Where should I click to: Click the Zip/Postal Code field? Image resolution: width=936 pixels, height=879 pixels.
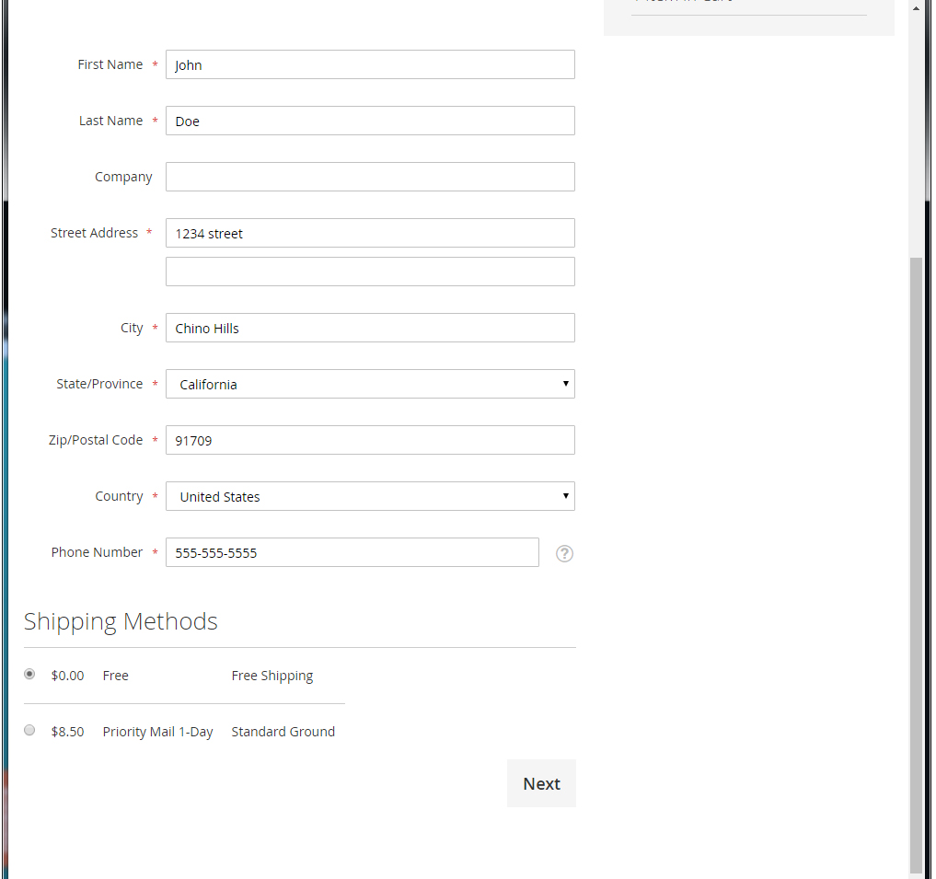(x=368, y=440)
